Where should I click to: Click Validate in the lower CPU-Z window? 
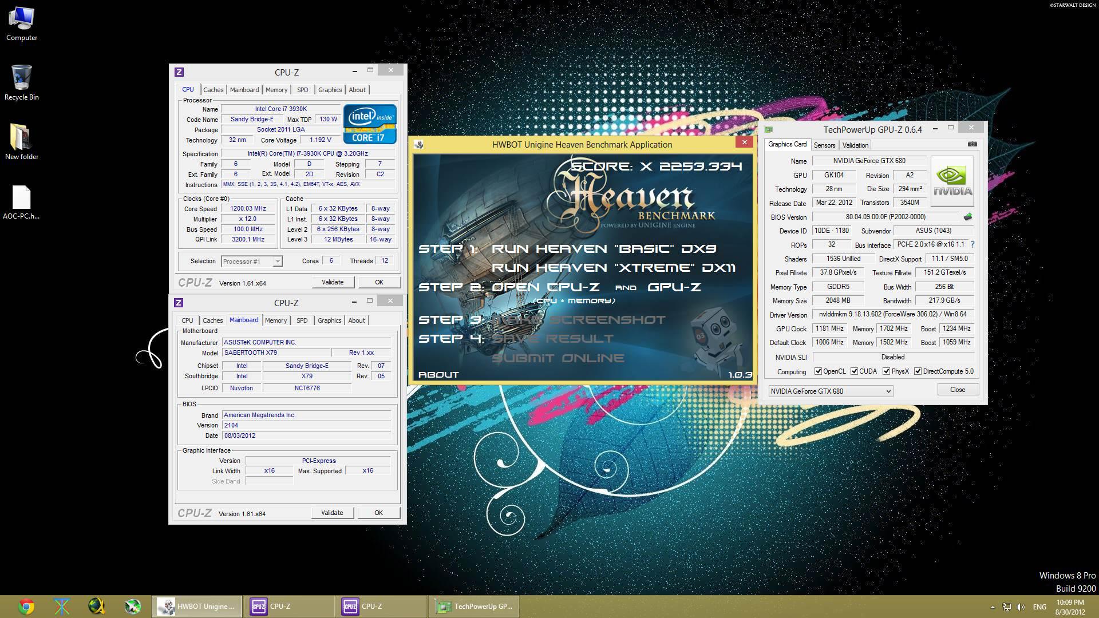[x=332, y=513]
